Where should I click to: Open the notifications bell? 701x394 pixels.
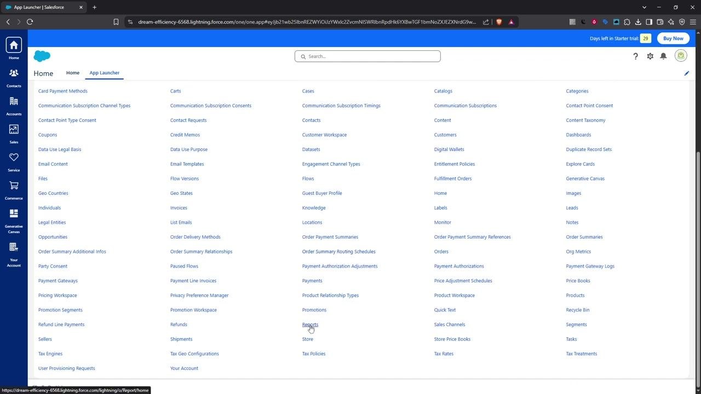tap(663, 56)
